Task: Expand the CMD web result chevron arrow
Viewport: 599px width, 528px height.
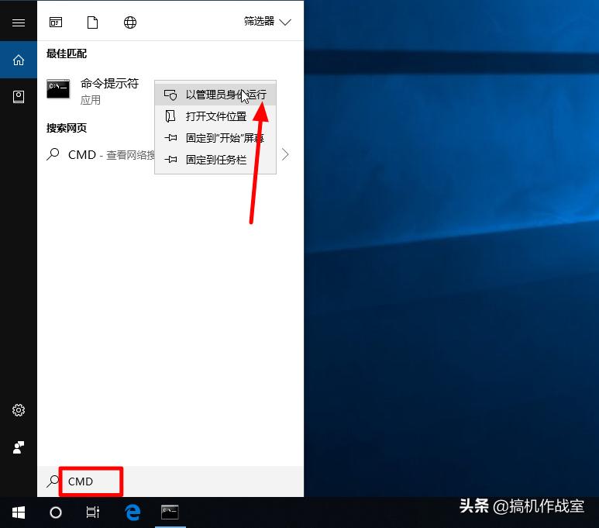Action: coord(285,154)
